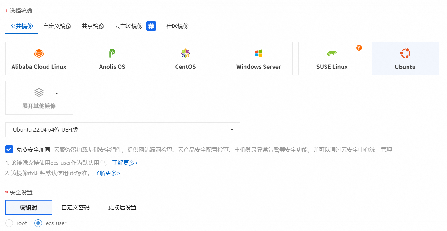447x231 pixels.
Task: Select the ecs-user radio button
Action: [x=38, y=223]
